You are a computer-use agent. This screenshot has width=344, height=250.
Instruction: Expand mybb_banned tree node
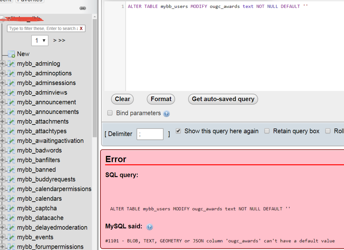coord(2,170)
